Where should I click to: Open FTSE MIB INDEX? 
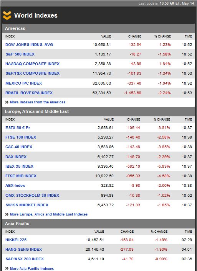[21, 176]
